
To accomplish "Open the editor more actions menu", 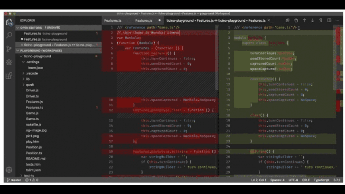I will (x=337, y=20).
